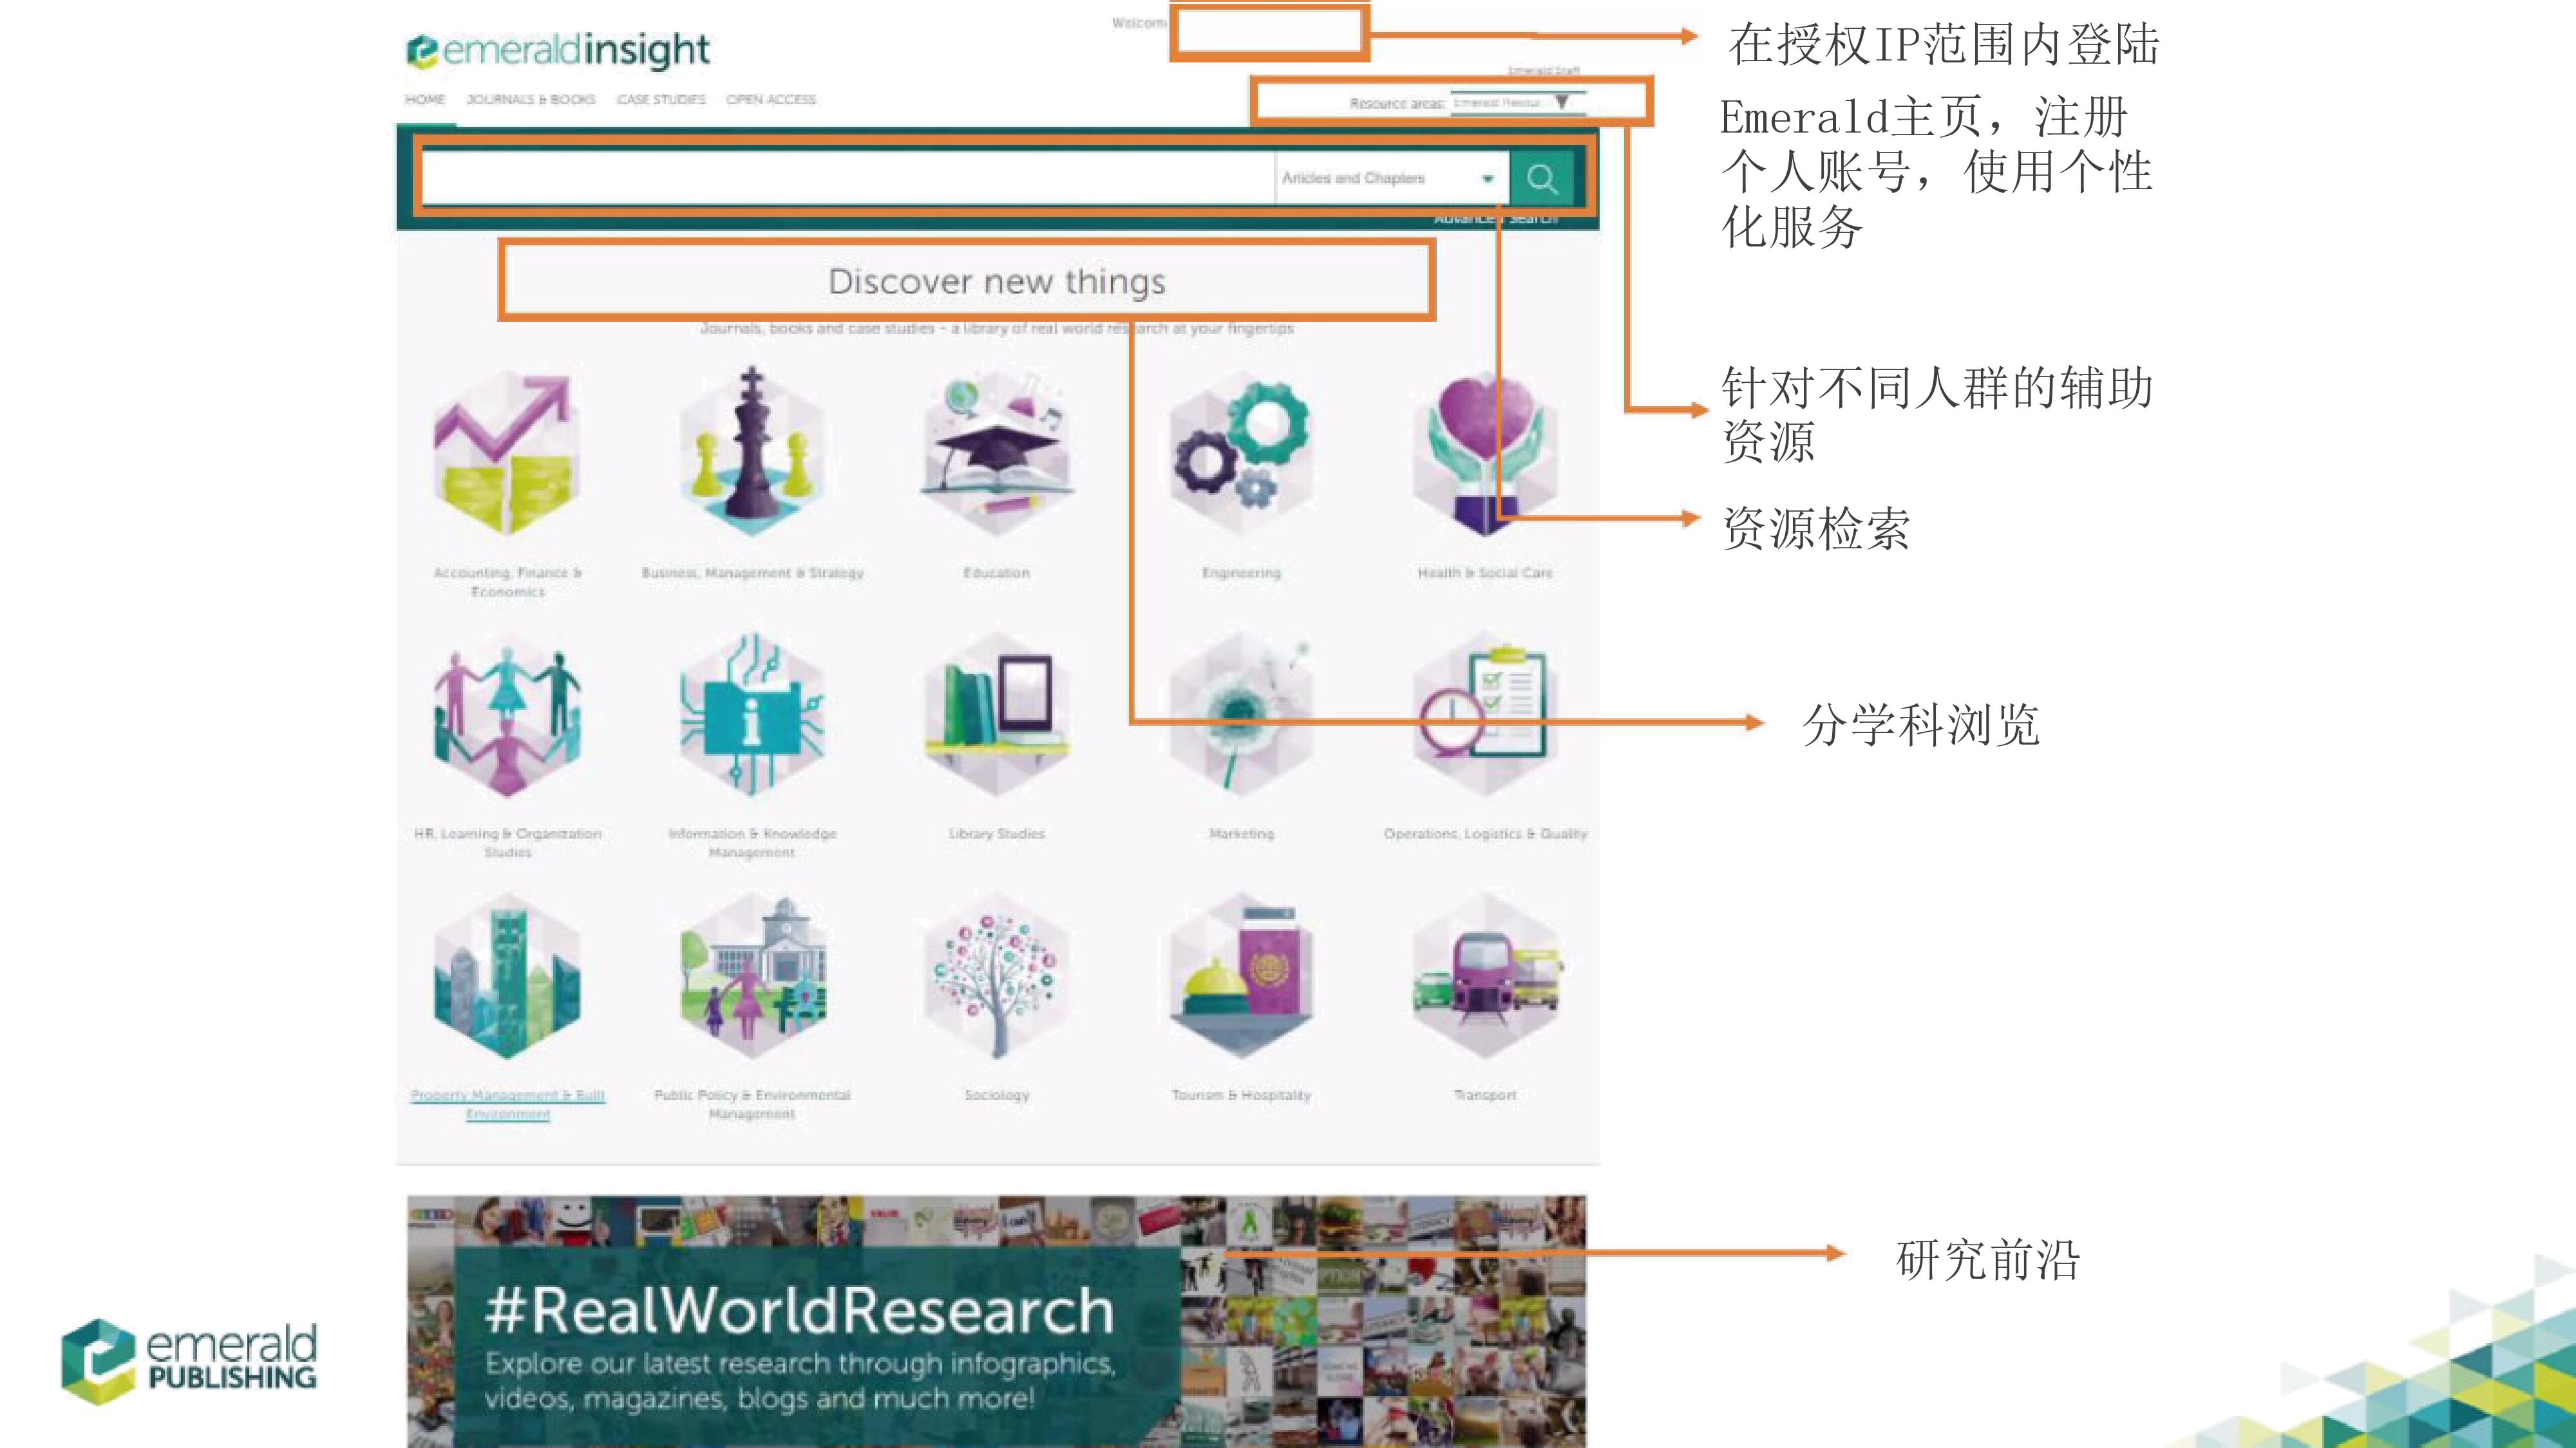Click the Education graduation cap icon
Viewport: 2576px width, 1448px height.
point(996,452)
